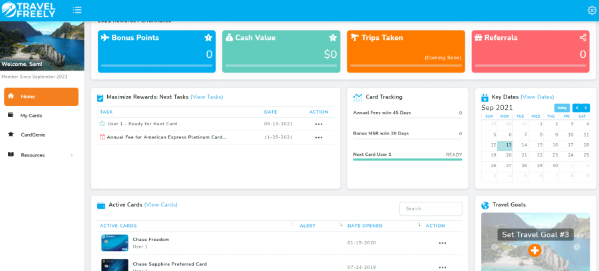This screenshot has width=599, height=271.
Task: Click the Maximize Rewards checklist icon
Action: point(100,98)
